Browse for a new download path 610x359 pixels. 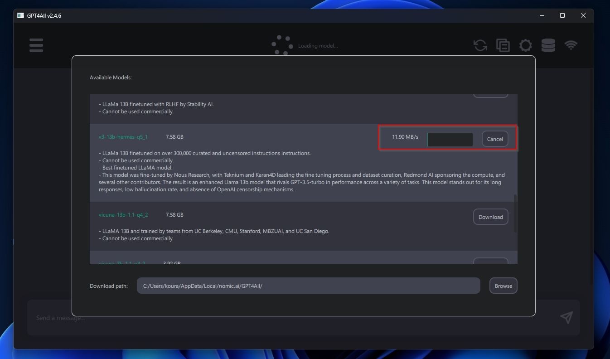[503, 286]
